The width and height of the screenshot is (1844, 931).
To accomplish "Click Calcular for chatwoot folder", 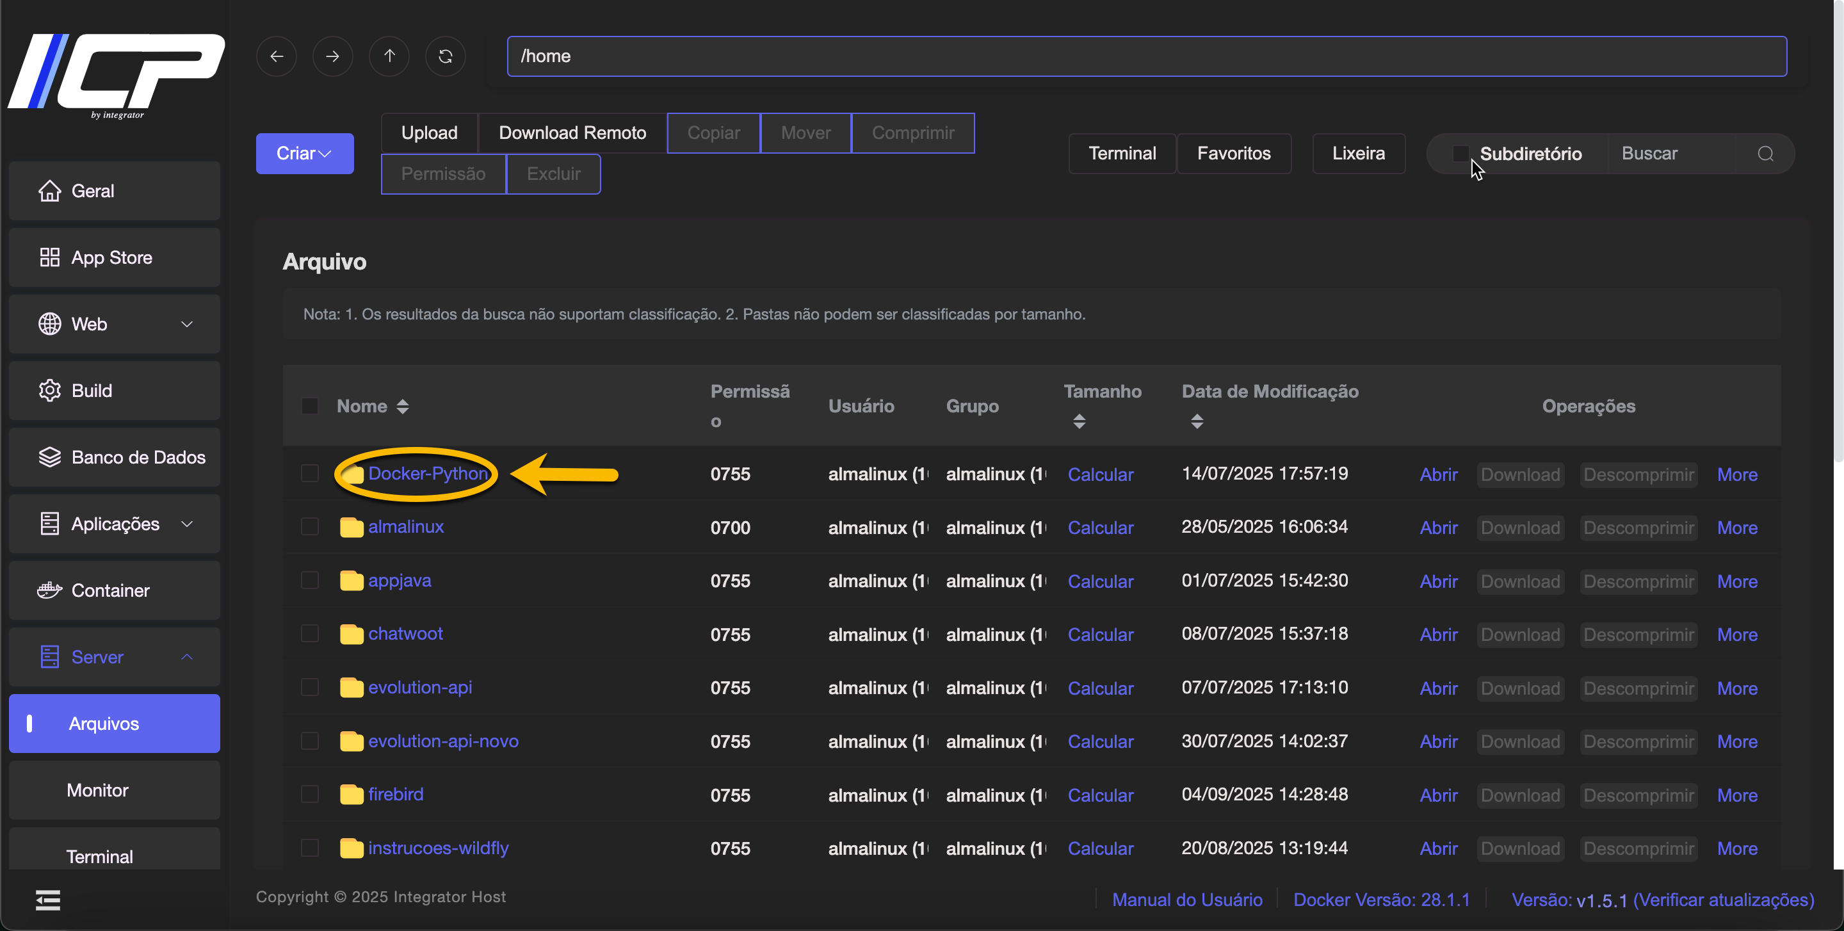I will click(1099, 634).
